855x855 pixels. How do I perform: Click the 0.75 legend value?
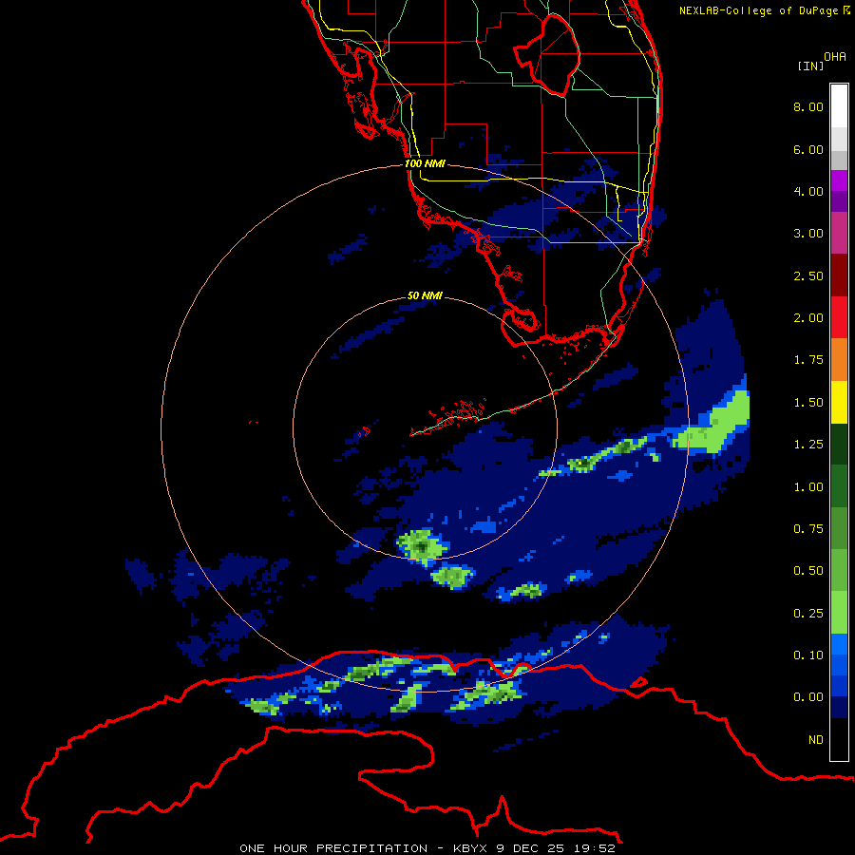coord(808,529)
